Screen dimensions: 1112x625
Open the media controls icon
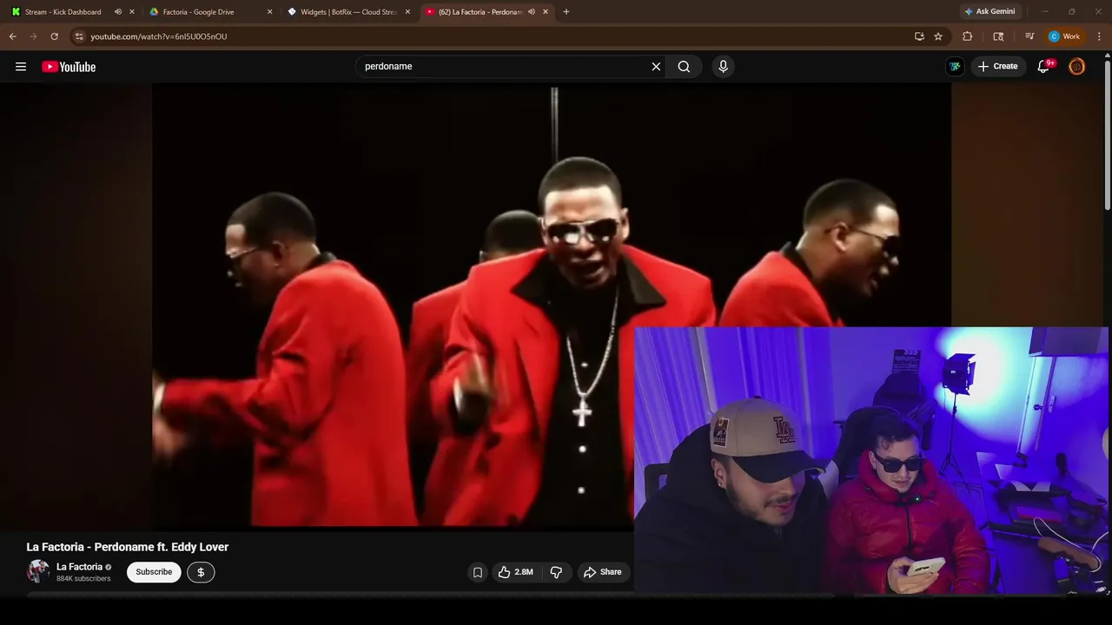[1029, 36]
